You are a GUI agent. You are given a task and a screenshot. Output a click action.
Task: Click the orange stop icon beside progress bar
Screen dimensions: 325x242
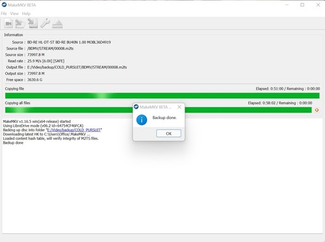coord(317,110)
